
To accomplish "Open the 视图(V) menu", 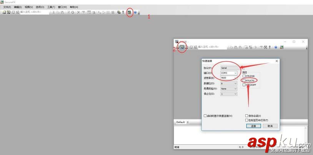I will tap(29, 7).
